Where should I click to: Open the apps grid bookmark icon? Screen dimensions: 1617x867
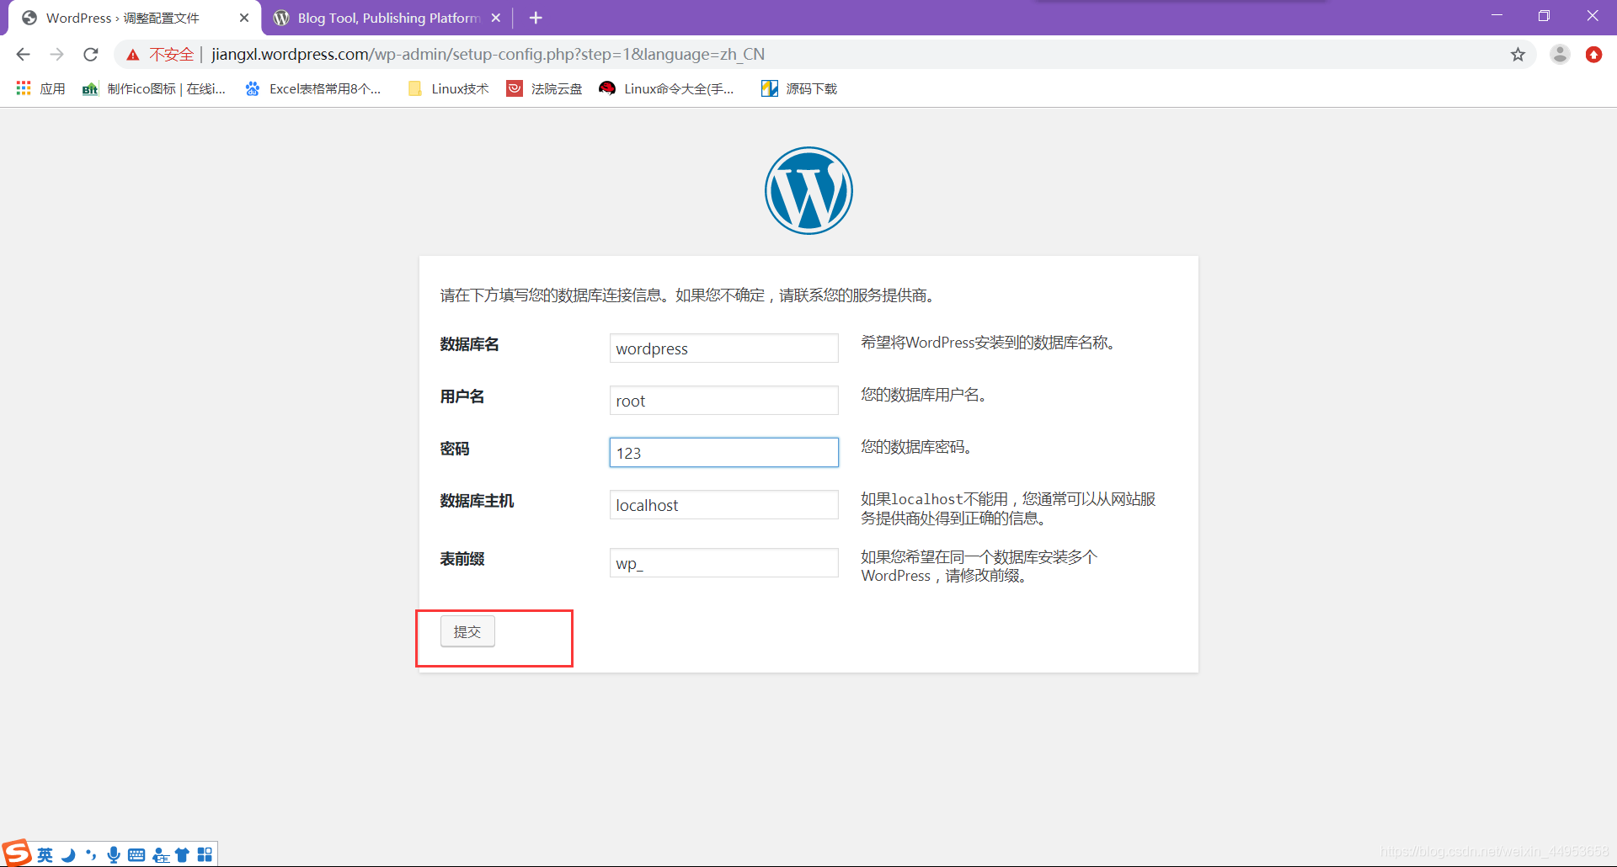[x=24, y=88]
